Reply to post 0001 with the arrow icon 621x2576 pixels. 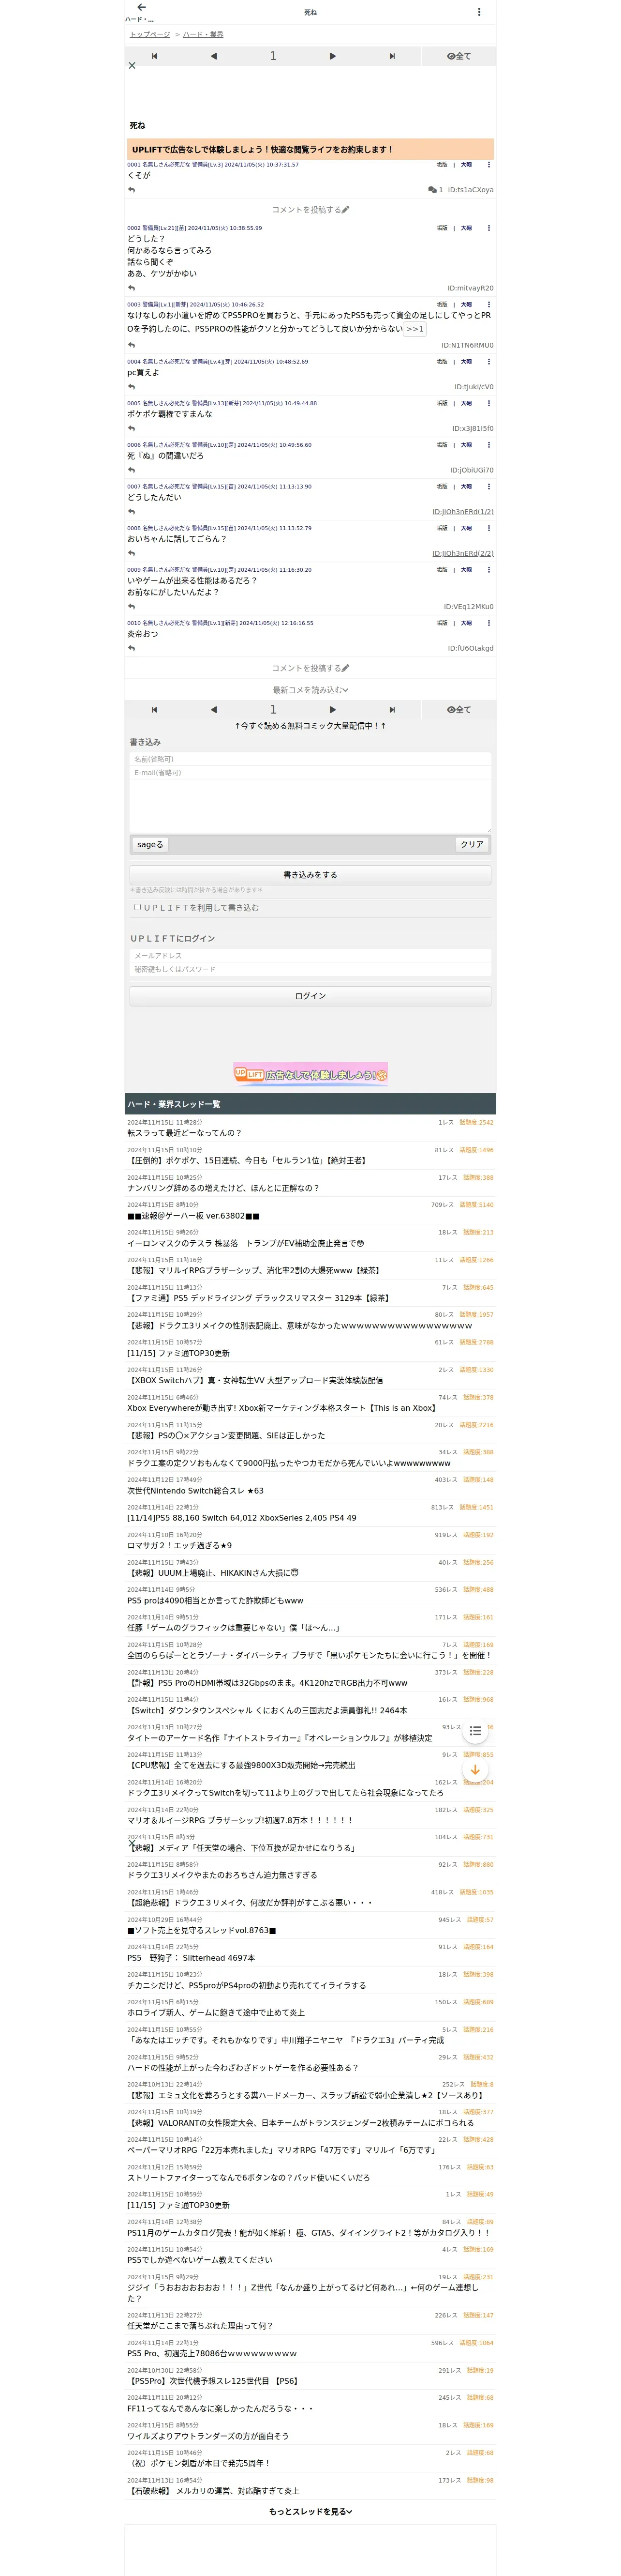(x=131, y=189)
